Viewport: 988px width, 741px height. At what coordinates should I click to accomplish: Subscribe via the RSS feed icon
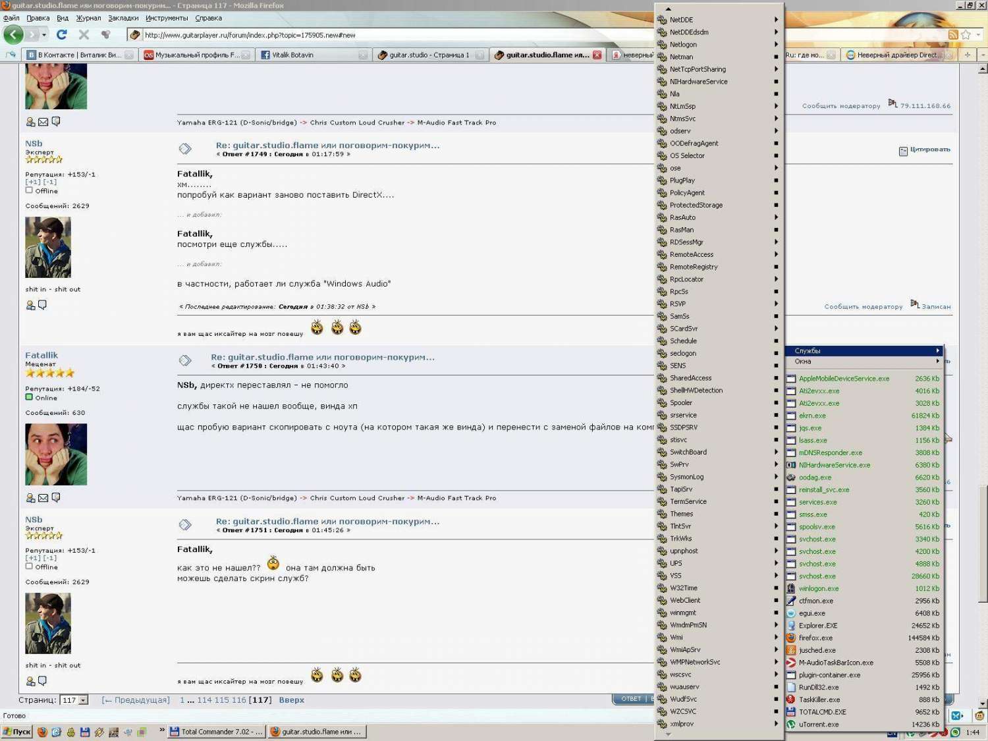coord(953,34)
